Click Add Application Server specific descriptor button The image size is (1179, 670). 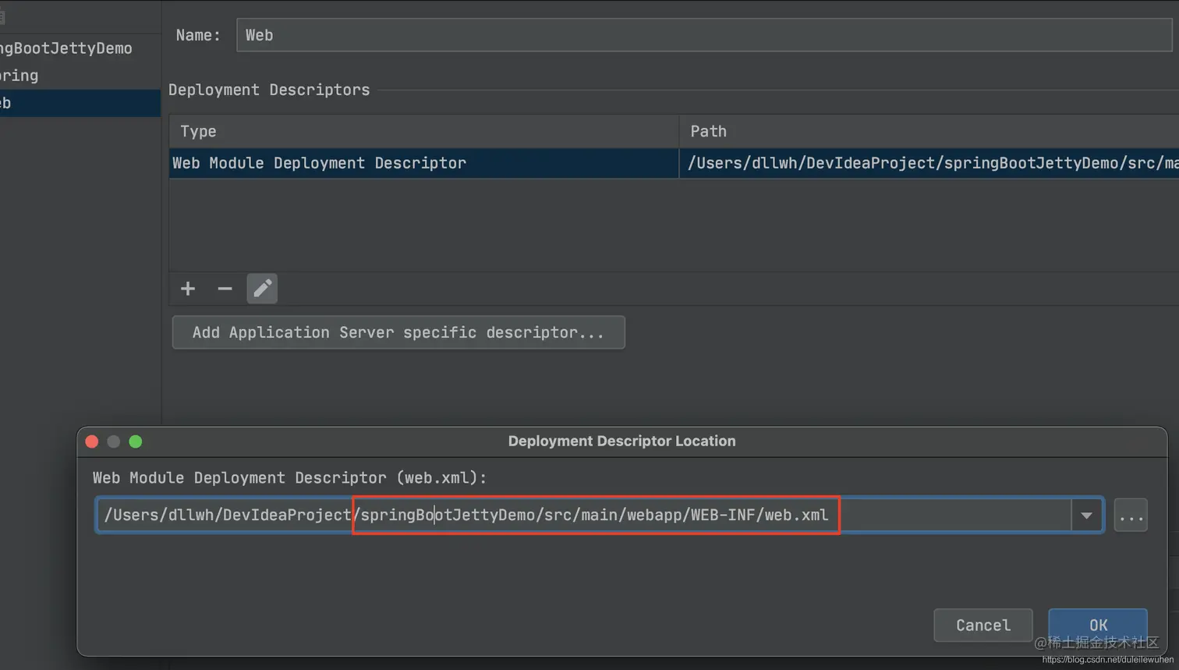point(398,332)
